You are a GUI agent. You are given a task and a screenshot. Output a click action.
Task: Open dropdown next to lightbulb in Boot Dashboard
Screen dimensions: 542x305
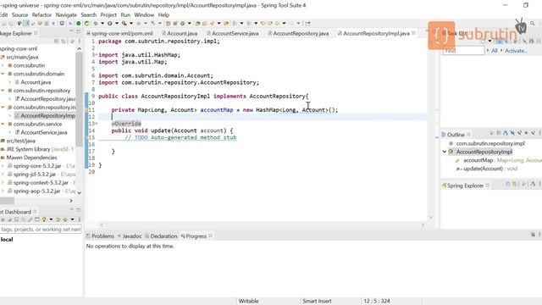click(51, 219)
